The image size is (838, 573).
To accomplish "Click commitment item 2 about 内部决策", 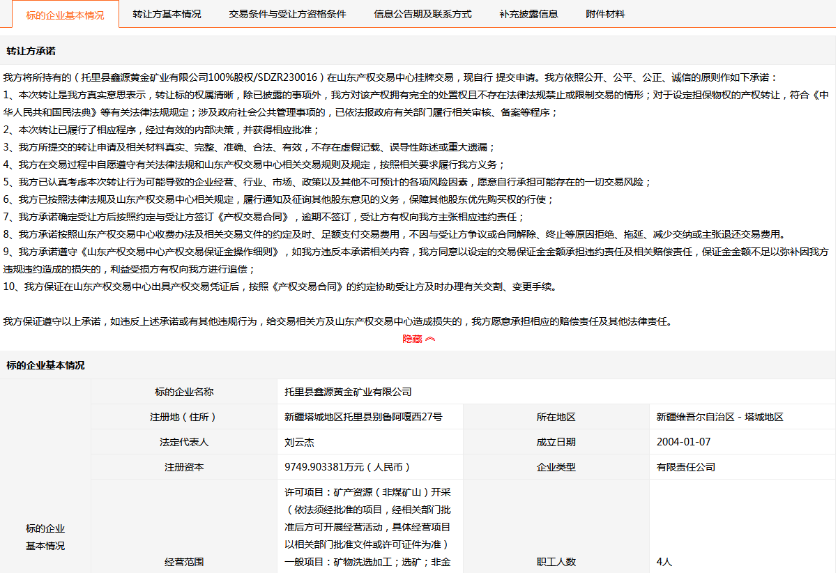I will (x=161, y=130).
